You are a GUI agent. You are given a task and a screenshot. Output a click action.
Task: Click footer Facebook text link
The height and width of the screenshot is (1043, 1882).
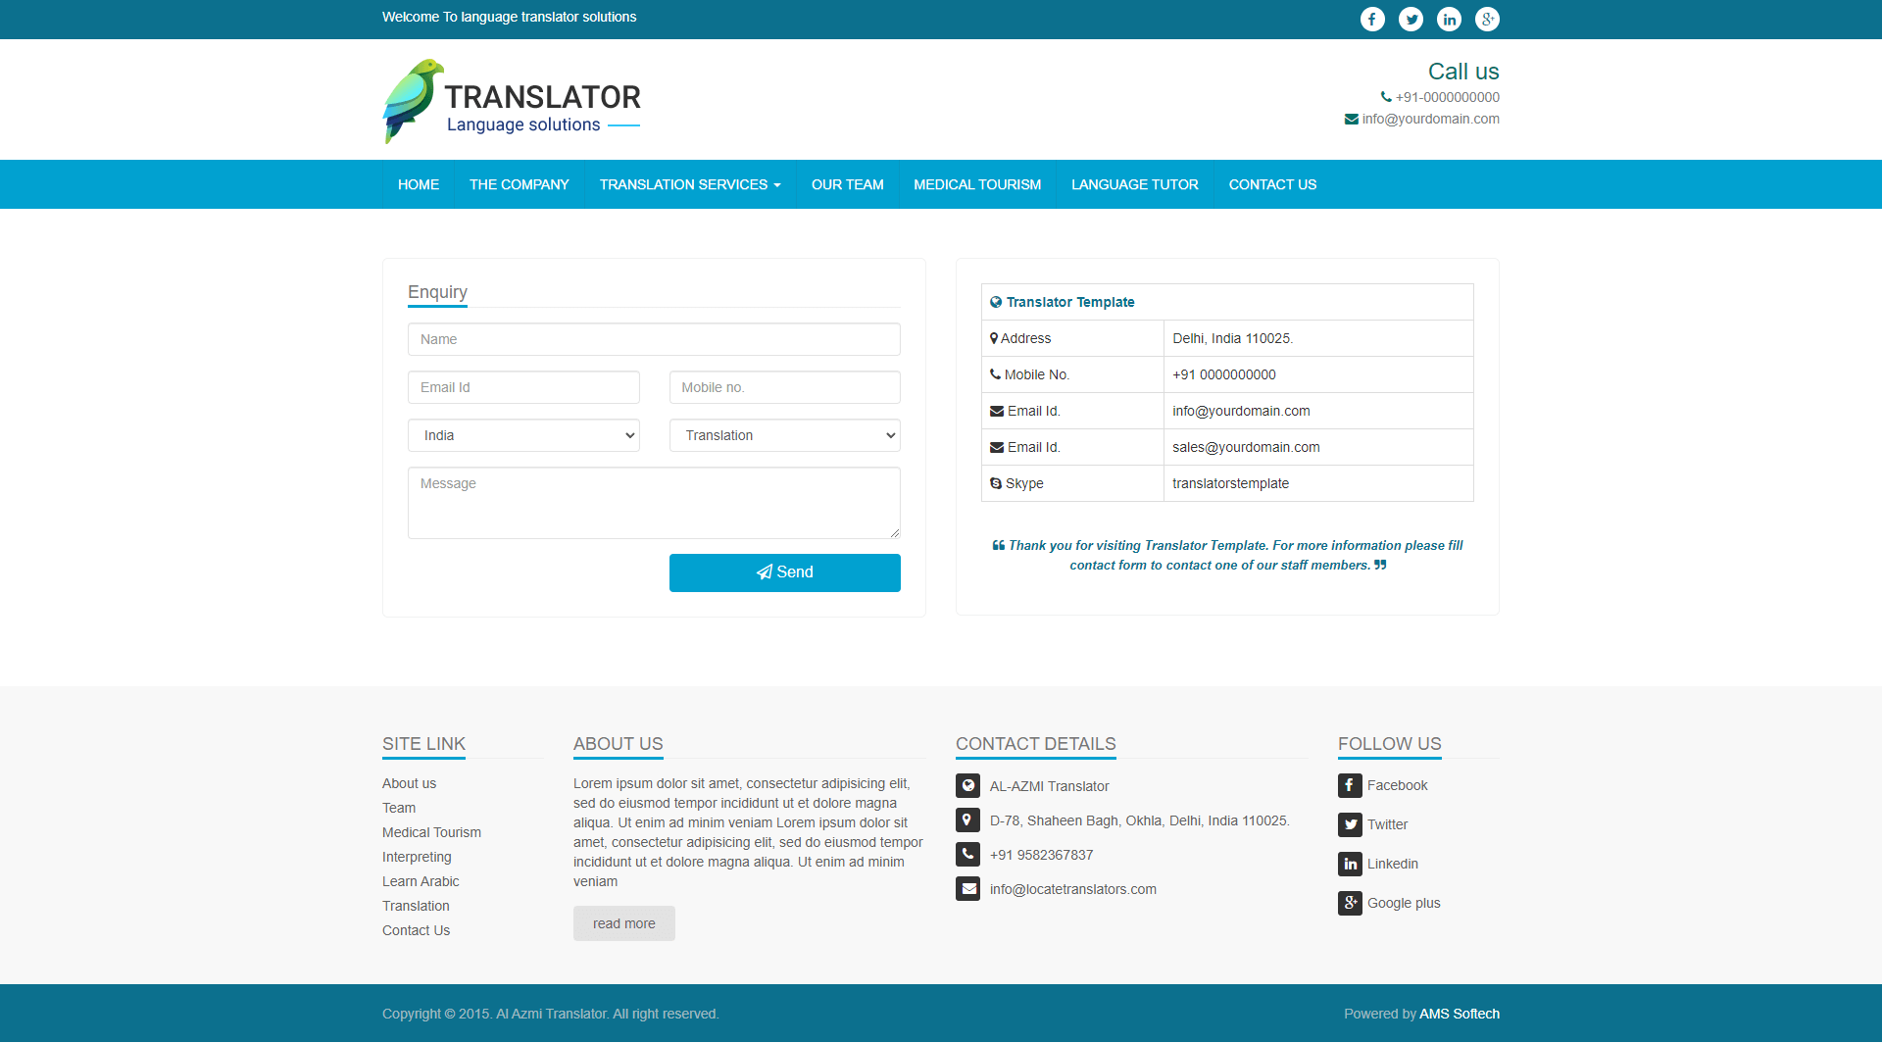[x=1397, y=785]
